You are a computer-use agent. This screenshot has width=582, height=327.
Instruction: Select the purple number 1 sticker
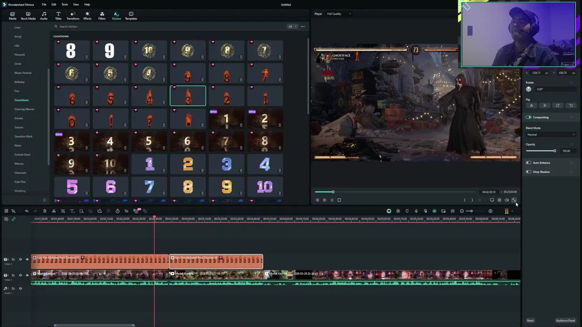149,164
